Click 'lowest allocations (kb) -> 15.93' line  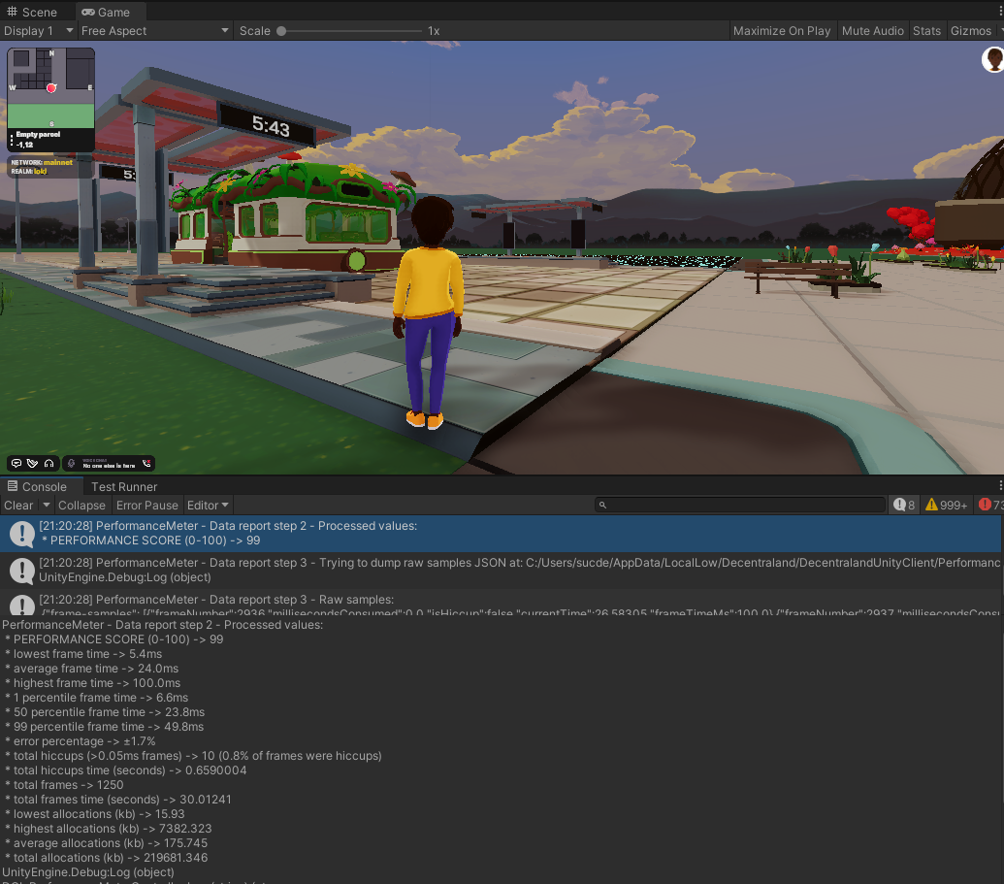[x=94, y=814]
